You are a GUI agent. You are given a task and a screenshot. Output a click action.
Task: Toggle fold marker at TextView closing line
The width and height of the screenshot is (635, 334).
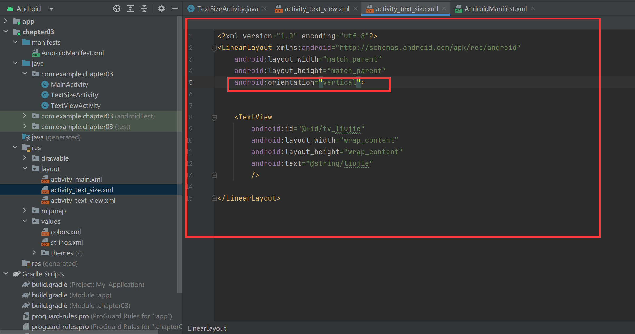[214, 175]
